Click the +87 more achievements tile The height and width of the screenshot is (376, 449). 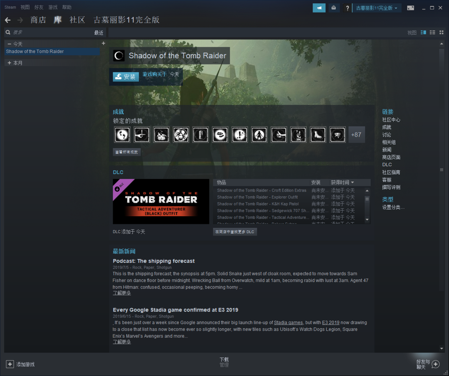(x=356, y=135)
